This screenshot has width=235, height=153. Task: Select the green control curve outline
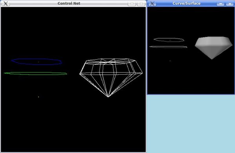pyautogui.click(x=35, y=73)
